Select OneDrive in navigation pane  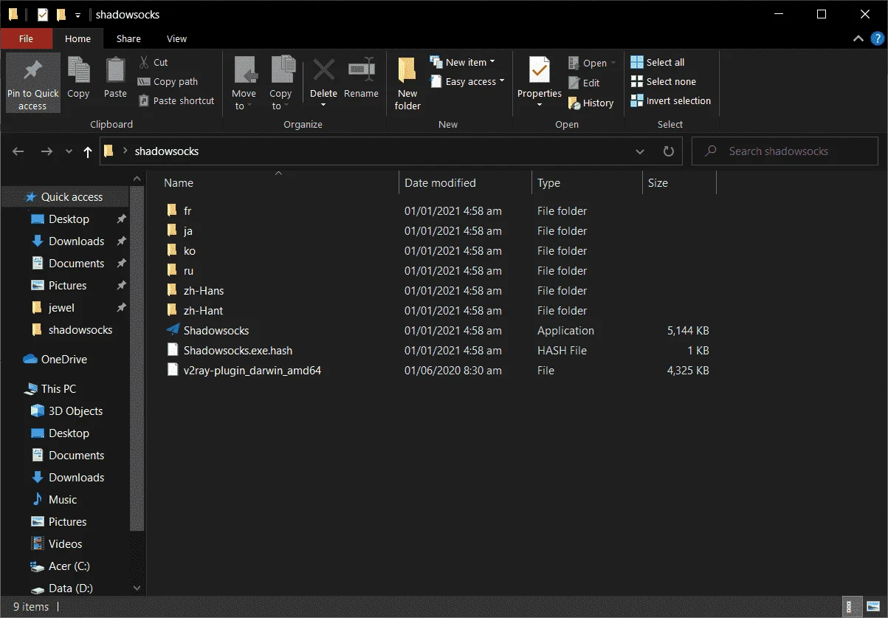64,360
